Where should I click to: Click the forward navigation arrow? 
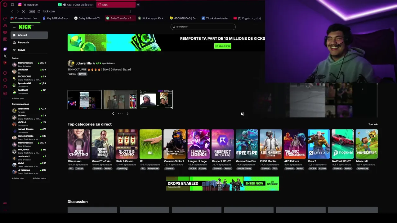[18, 11]
